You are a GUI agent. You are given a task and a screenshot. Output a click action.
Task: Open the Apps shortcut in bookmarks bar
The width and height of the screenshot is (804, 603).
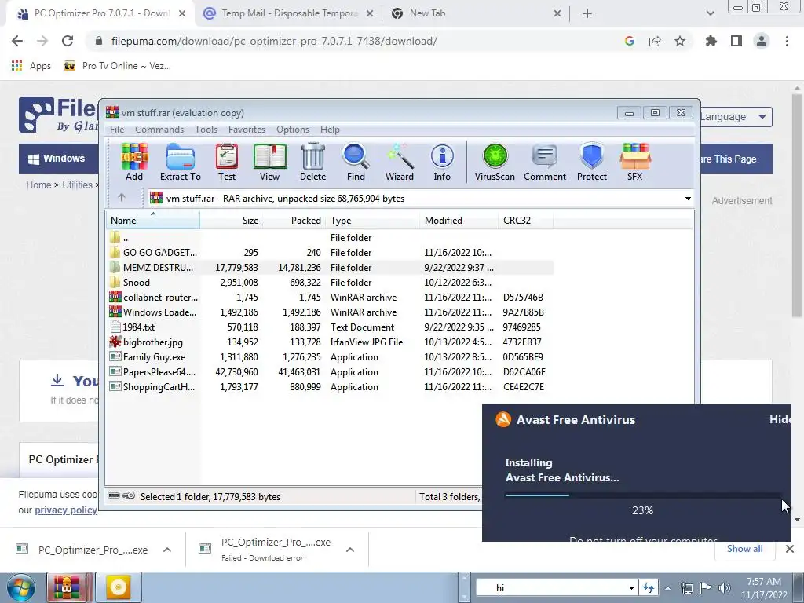click(31, 66)
